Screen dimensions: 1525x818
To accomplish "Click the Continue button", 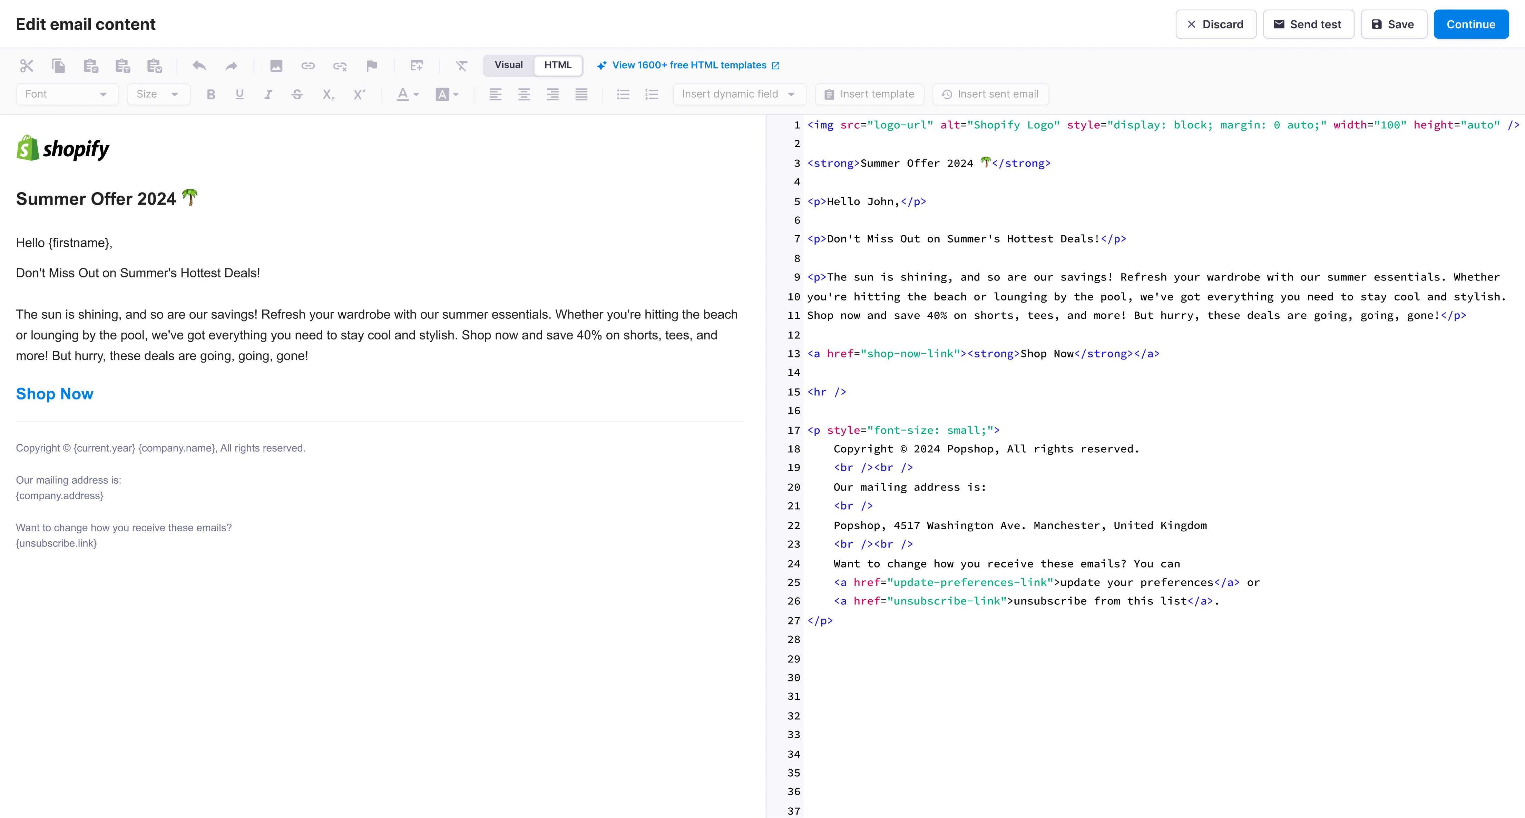I will pos(1470,24).
